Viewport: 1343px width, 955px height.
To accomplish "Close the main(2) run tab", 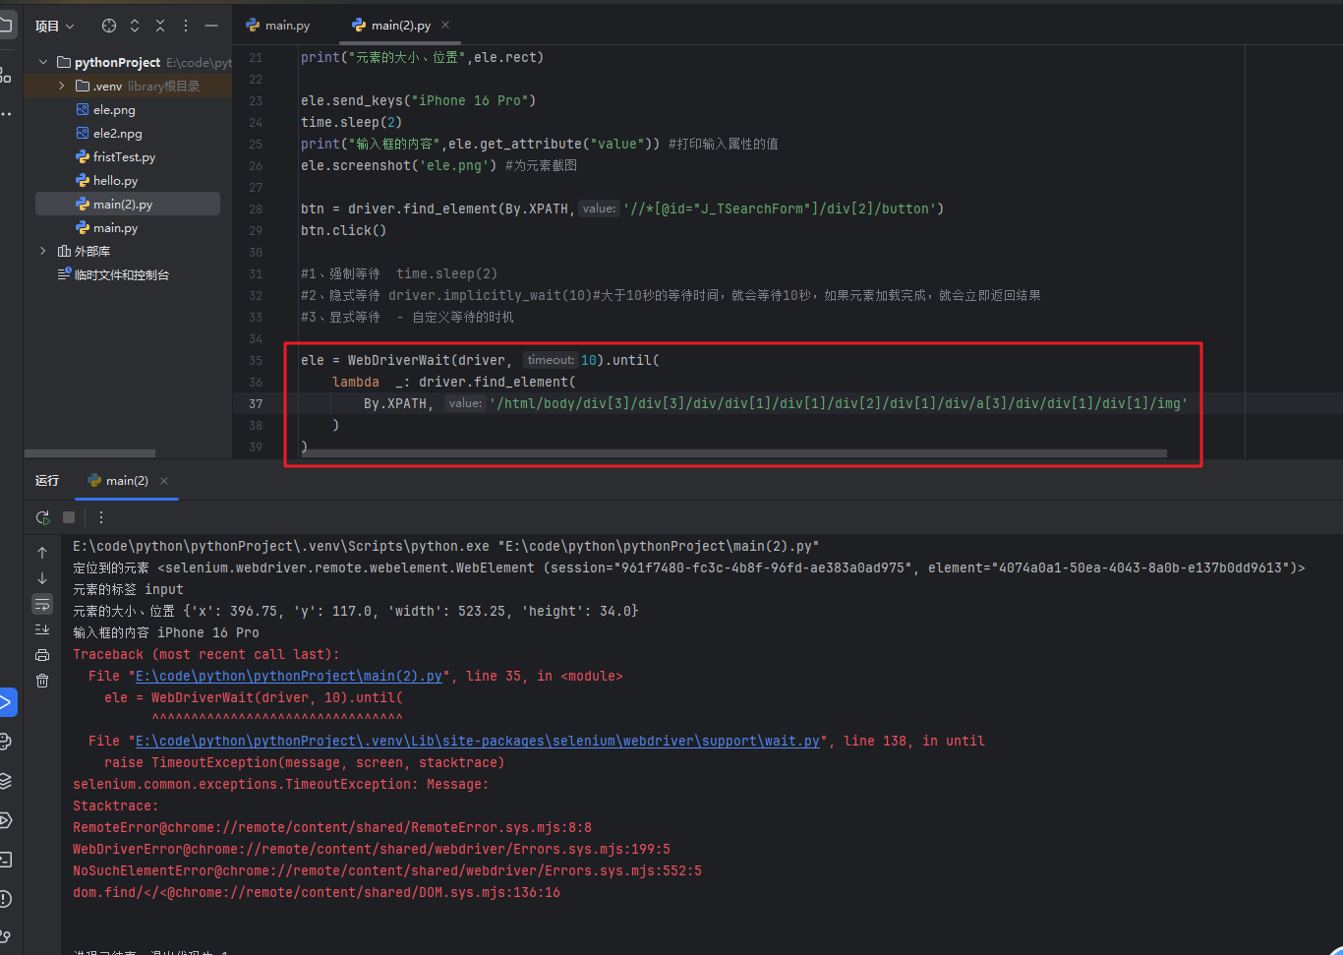I will point(164,481).
